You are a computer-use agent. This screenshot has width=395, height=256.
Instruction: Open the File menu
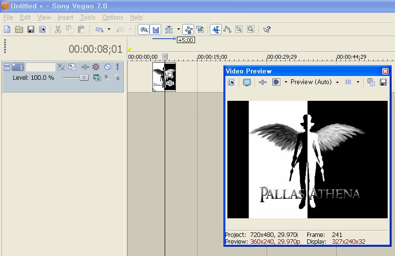pos(8,17)
